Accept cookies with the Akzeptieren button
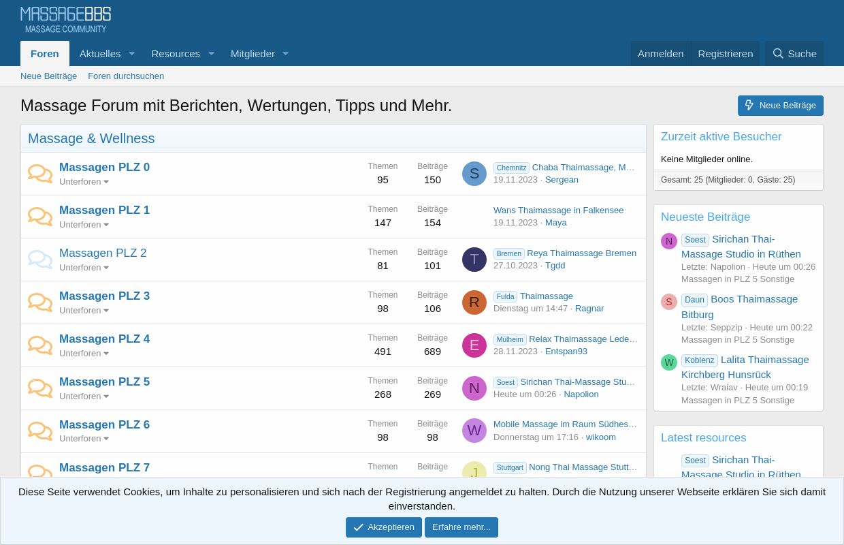 (383, 527)
